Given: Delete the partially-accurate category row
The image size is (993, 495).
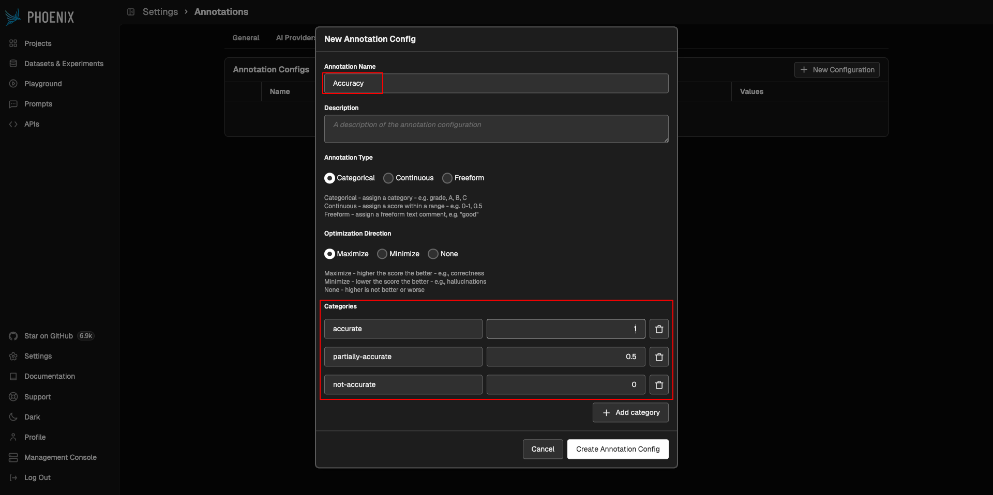Looking at the screenshot, I should (x=659, y=357).
